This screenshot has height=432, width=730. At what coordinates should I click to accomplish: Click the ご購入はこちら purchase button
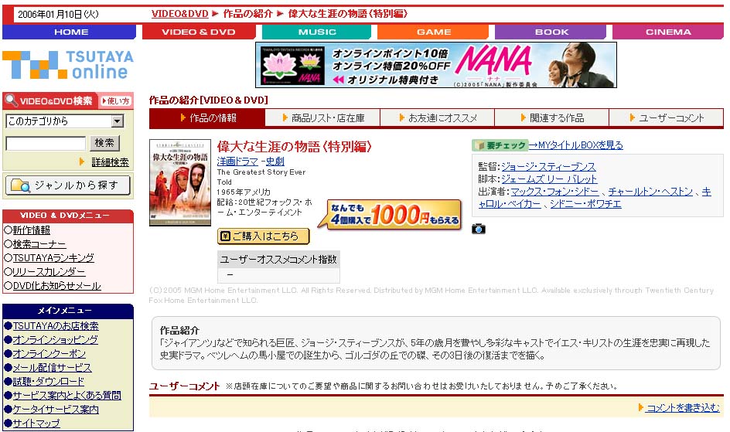(x=264, y=236)
